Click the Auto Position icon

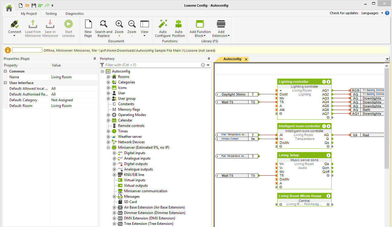pyautogui.click(x=178, y=24)
